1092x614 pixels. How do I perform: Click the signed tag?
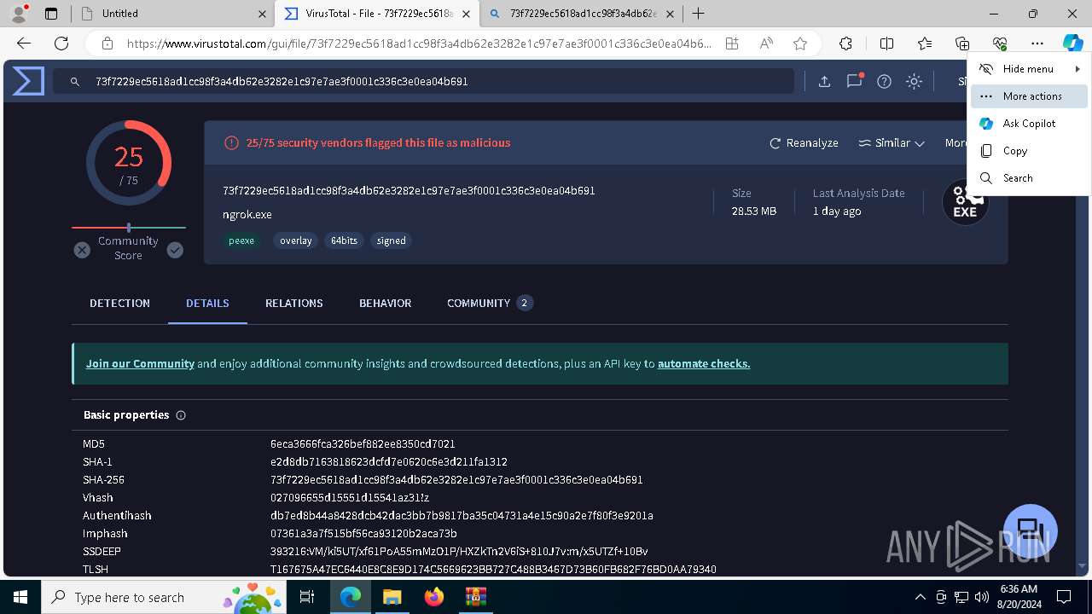pos(392,240)
